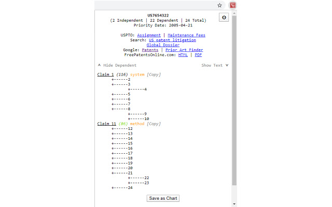The height and width of the screenshot is (207, 332).
Task: Select dependent claim 10
Action: pos(146,119)
